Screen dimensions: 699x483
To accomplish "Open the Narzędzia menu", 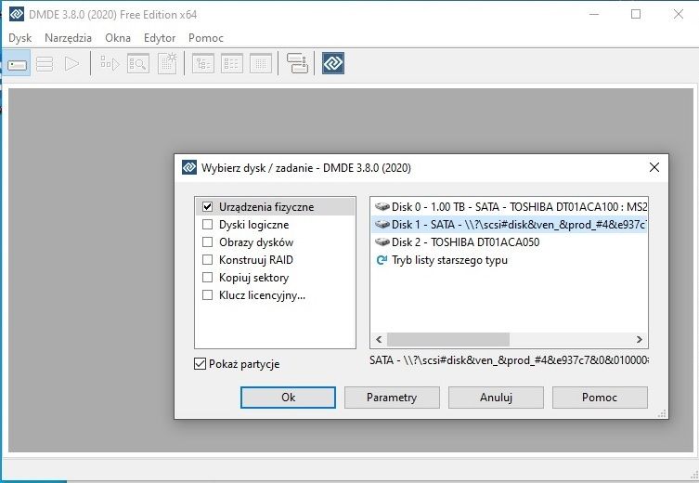I will (68, 38).
